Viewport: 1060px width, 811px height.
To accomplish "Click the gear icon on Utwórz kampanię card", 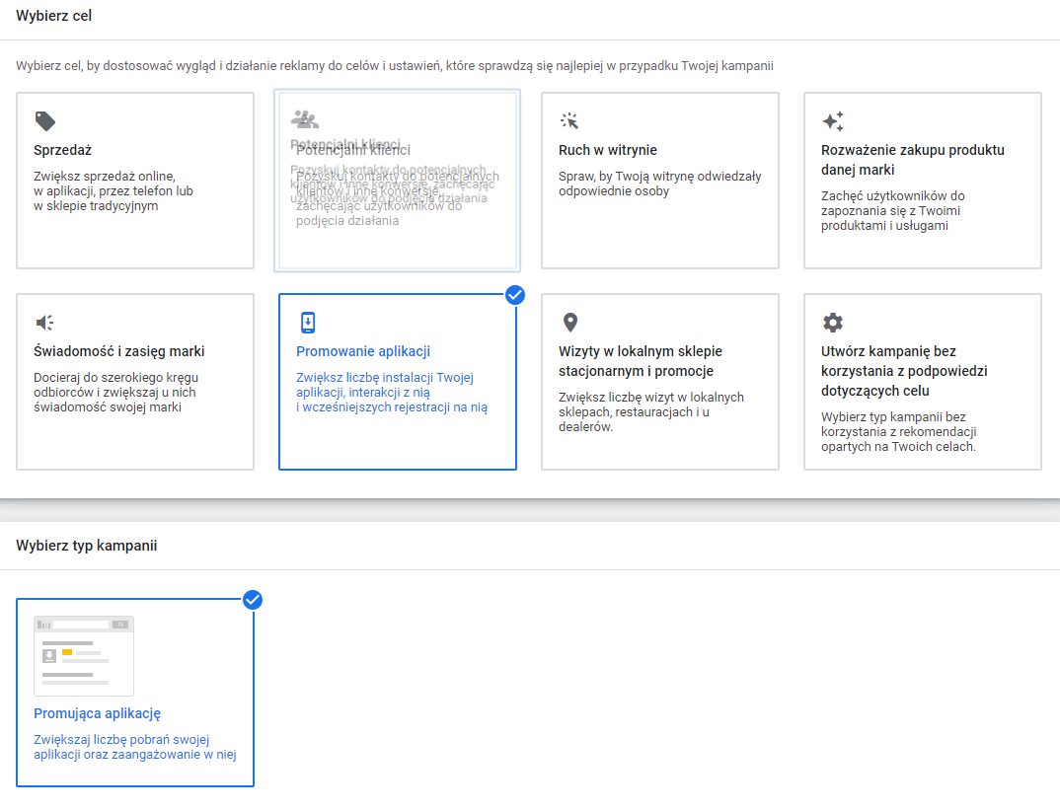I will click(x=832, y=321).
